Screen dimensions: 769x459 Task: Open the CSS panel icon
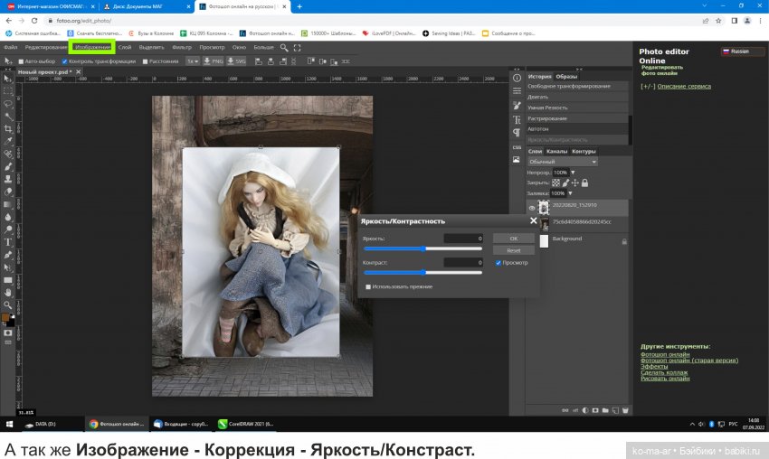(517, 147)
